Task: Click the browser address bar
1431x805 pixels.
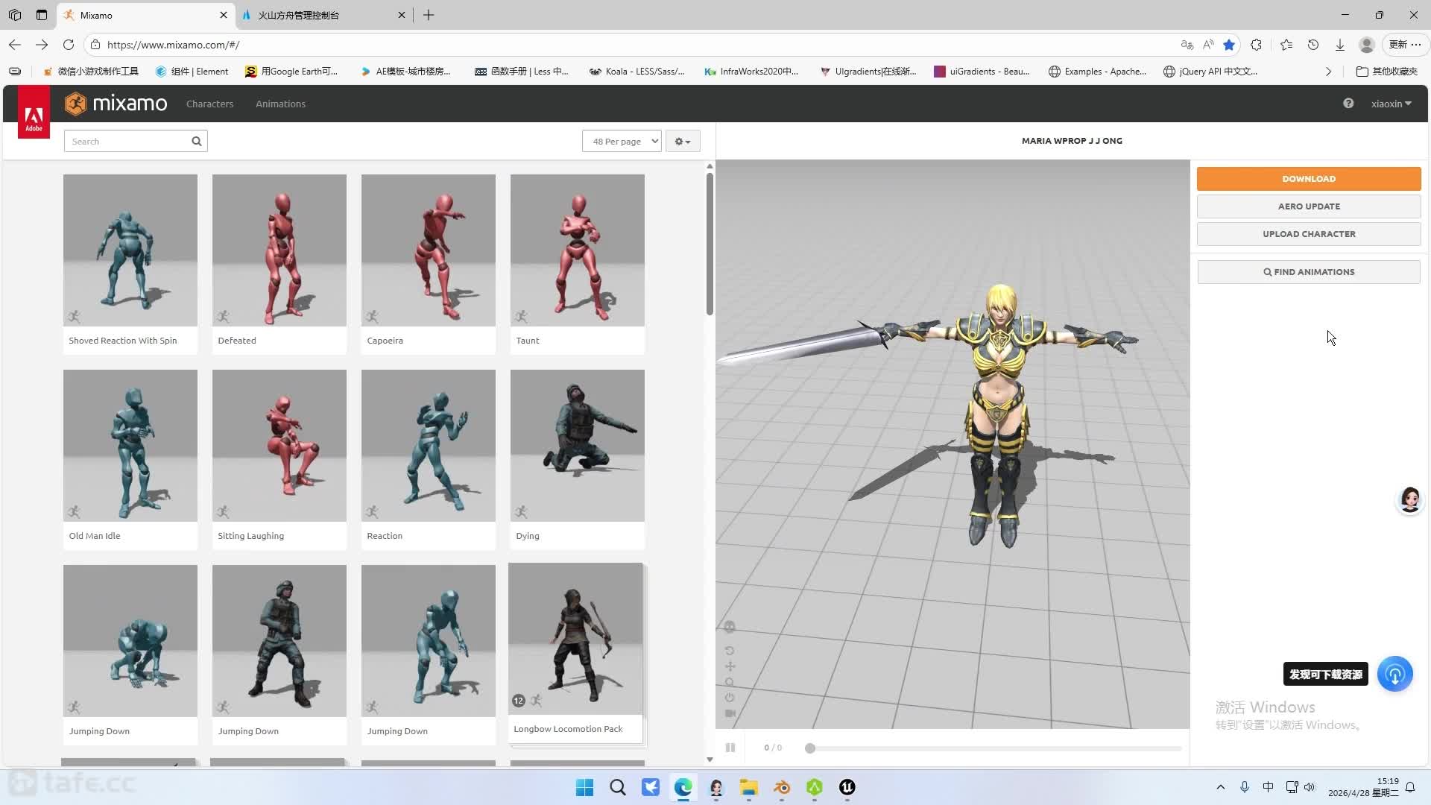Action: point(634,45)
